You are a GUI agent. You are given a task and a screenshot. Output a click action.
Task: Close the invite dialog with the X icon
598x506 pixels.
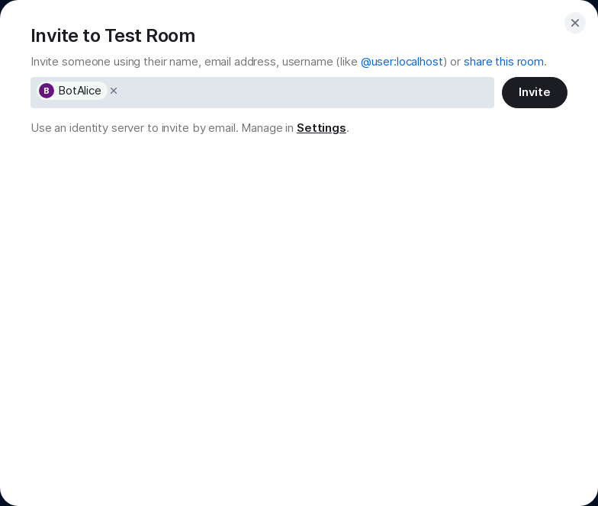coord(575,23)
